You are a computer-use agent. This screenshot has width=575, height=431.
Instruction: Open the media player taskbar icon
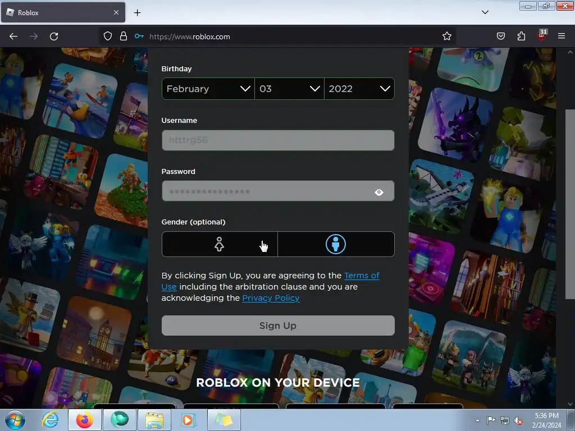coord(189,420)
